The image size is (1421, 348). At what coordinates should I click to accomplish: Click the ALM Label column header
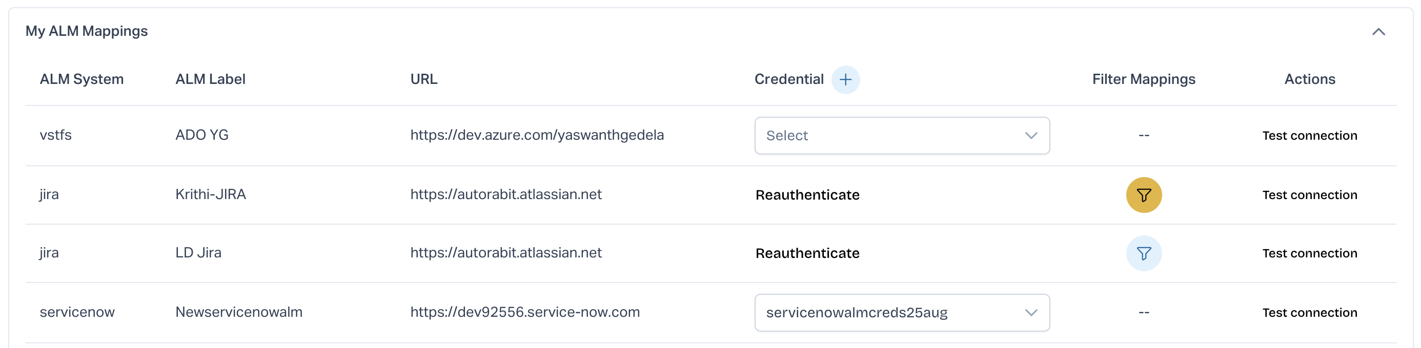(x=210, y=79)
